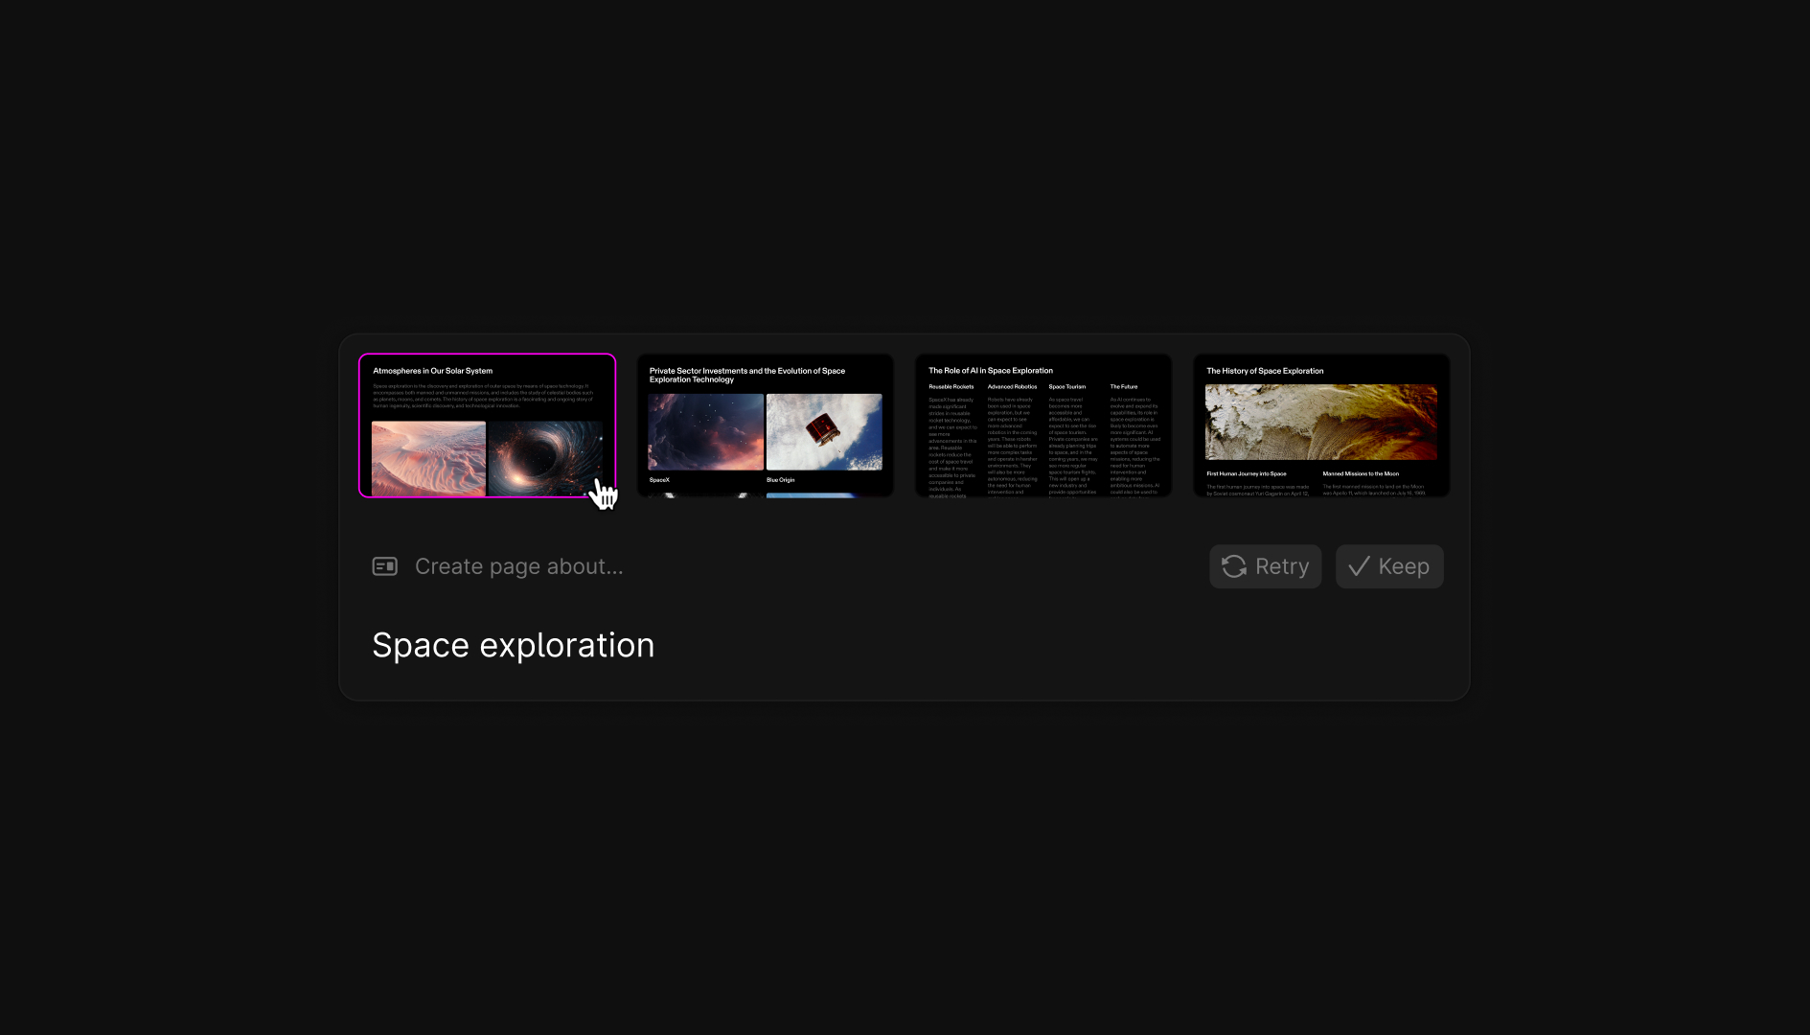Pick the "Role of AI in Space Exploration" title
The height and width of the screenshot is (1035, 1810).
(x=990, y=371)
